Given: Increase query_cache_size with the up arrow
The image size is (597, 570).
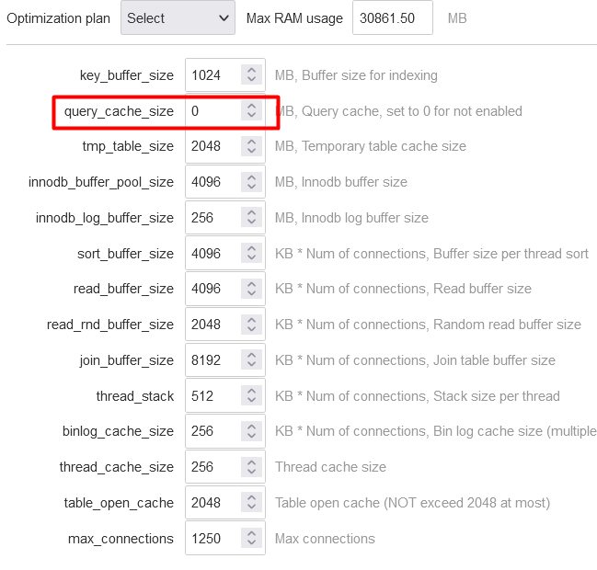Looking at the screenshot, I should tap(251, 106).
